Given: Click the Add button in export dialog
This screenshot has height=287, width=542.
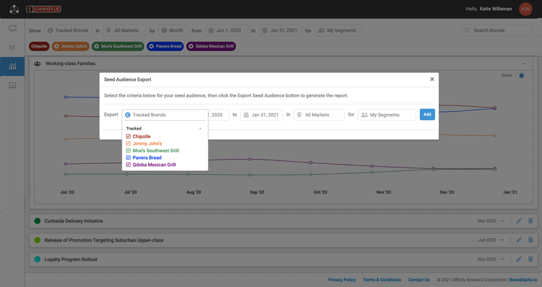Looking at the screenshot, I should (427, 115).
